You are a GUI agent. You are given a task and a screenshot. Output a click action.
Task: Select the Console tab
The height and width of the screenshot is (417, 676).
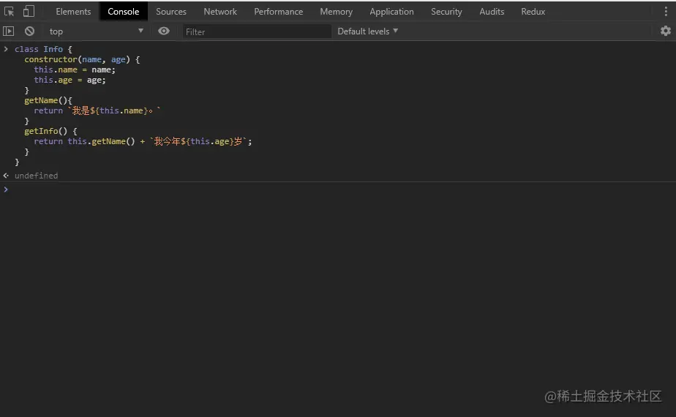[124, 12]
